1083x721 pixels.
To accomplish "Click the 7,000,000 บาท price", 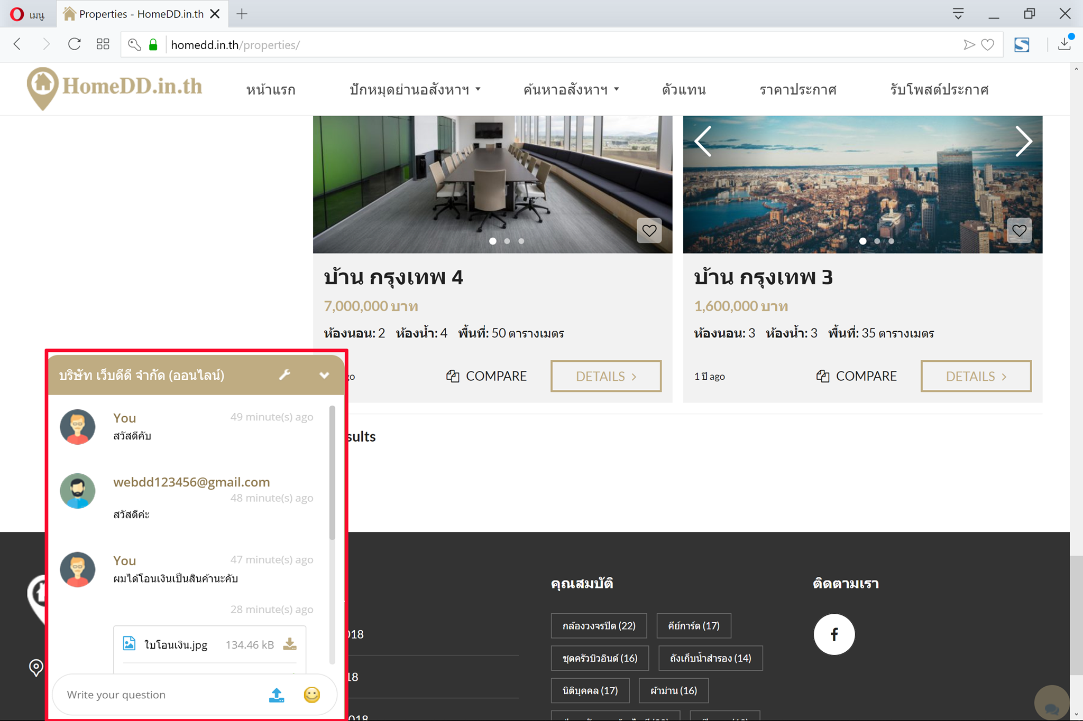I will click(x=371, y=306).
